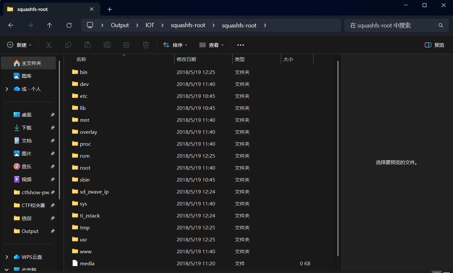The height and width of the screenshot is (273, 453).
Task: Select the dev folder icon
Action: tap(75, 84)
